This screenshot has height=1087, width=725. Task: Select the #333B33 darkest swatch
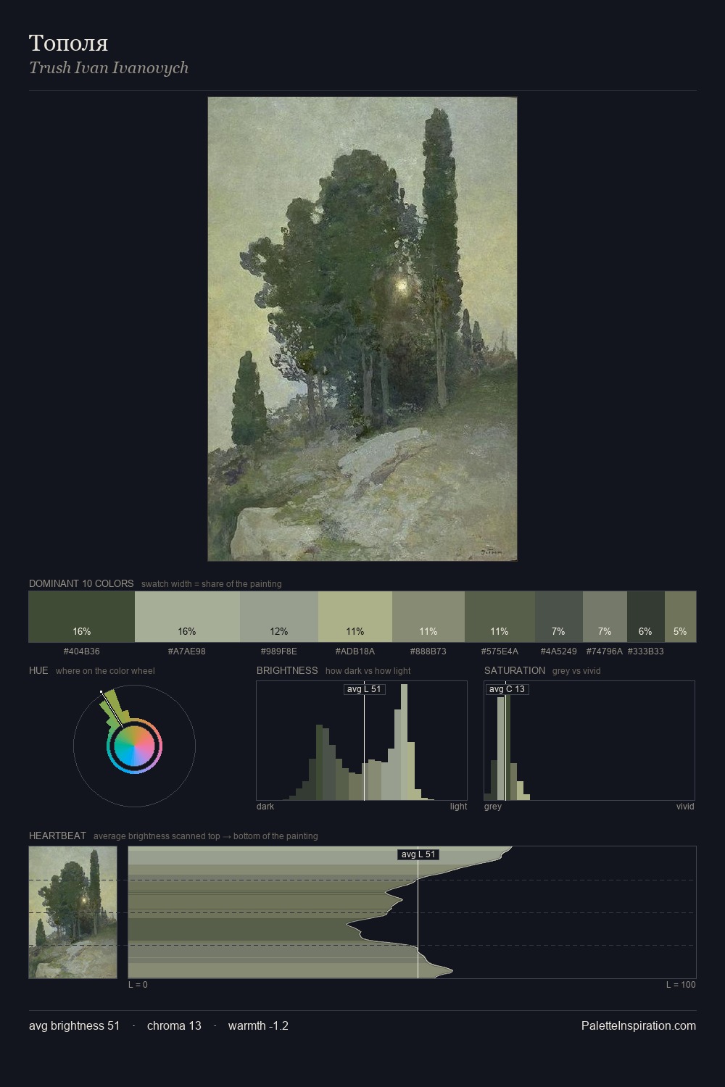[x=645, y=617]
